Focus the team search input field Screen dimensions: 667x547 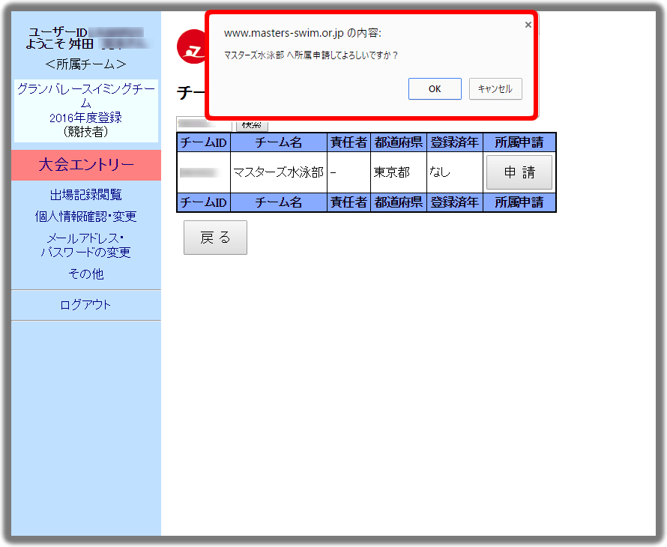coord(204,124)
